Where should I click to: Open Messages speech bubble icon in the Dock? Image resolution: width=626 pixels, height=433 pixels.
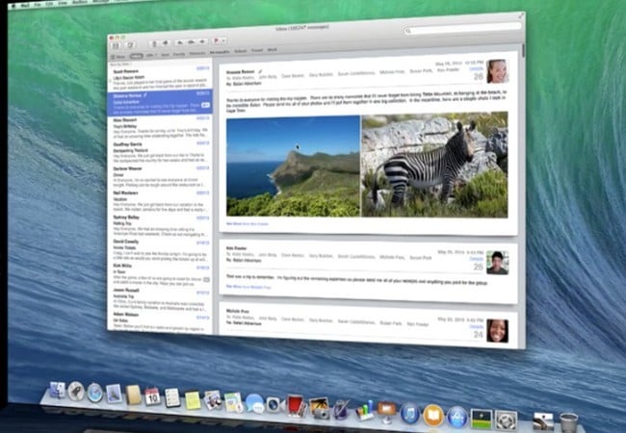click(x=254, y=403)
